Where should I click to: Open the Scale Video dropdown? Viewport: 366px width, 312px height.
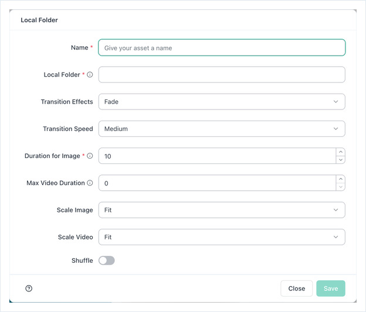pyautogui.click(x=222, y=237)
